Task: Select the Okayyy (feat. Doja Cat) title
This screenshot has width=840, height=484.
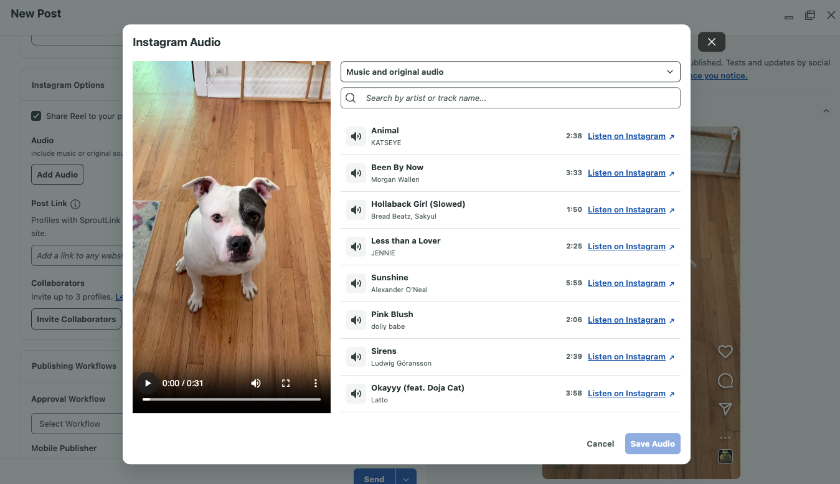Action: point(418,388)
